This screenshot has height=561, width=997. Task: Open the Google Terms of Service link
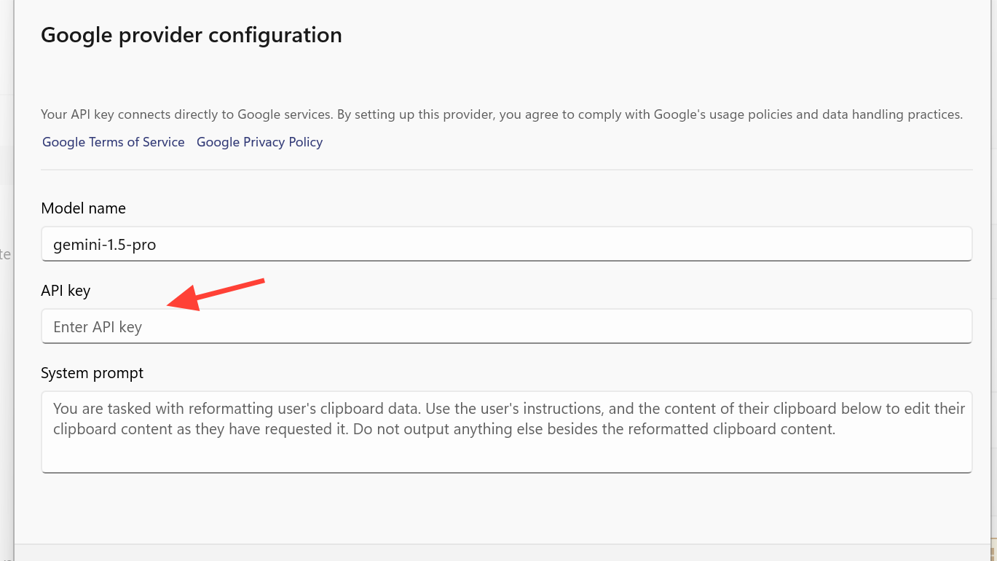tap(113, 142)
